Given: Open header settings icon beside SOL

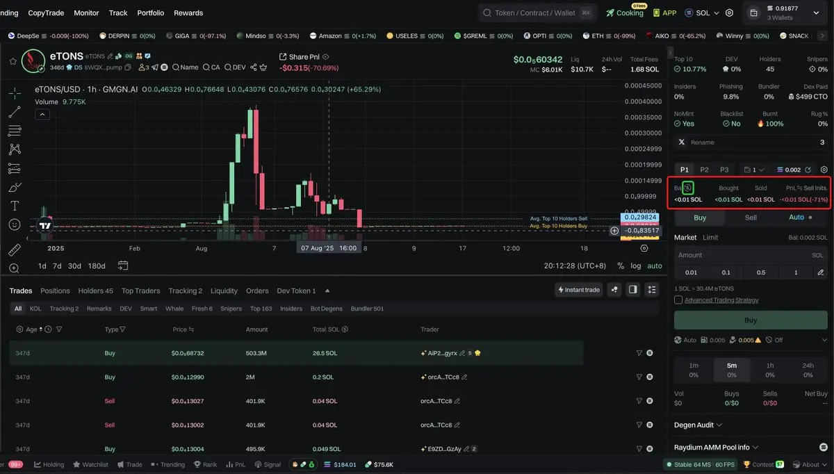Looking at the screenshot, I should coord(729,13).
